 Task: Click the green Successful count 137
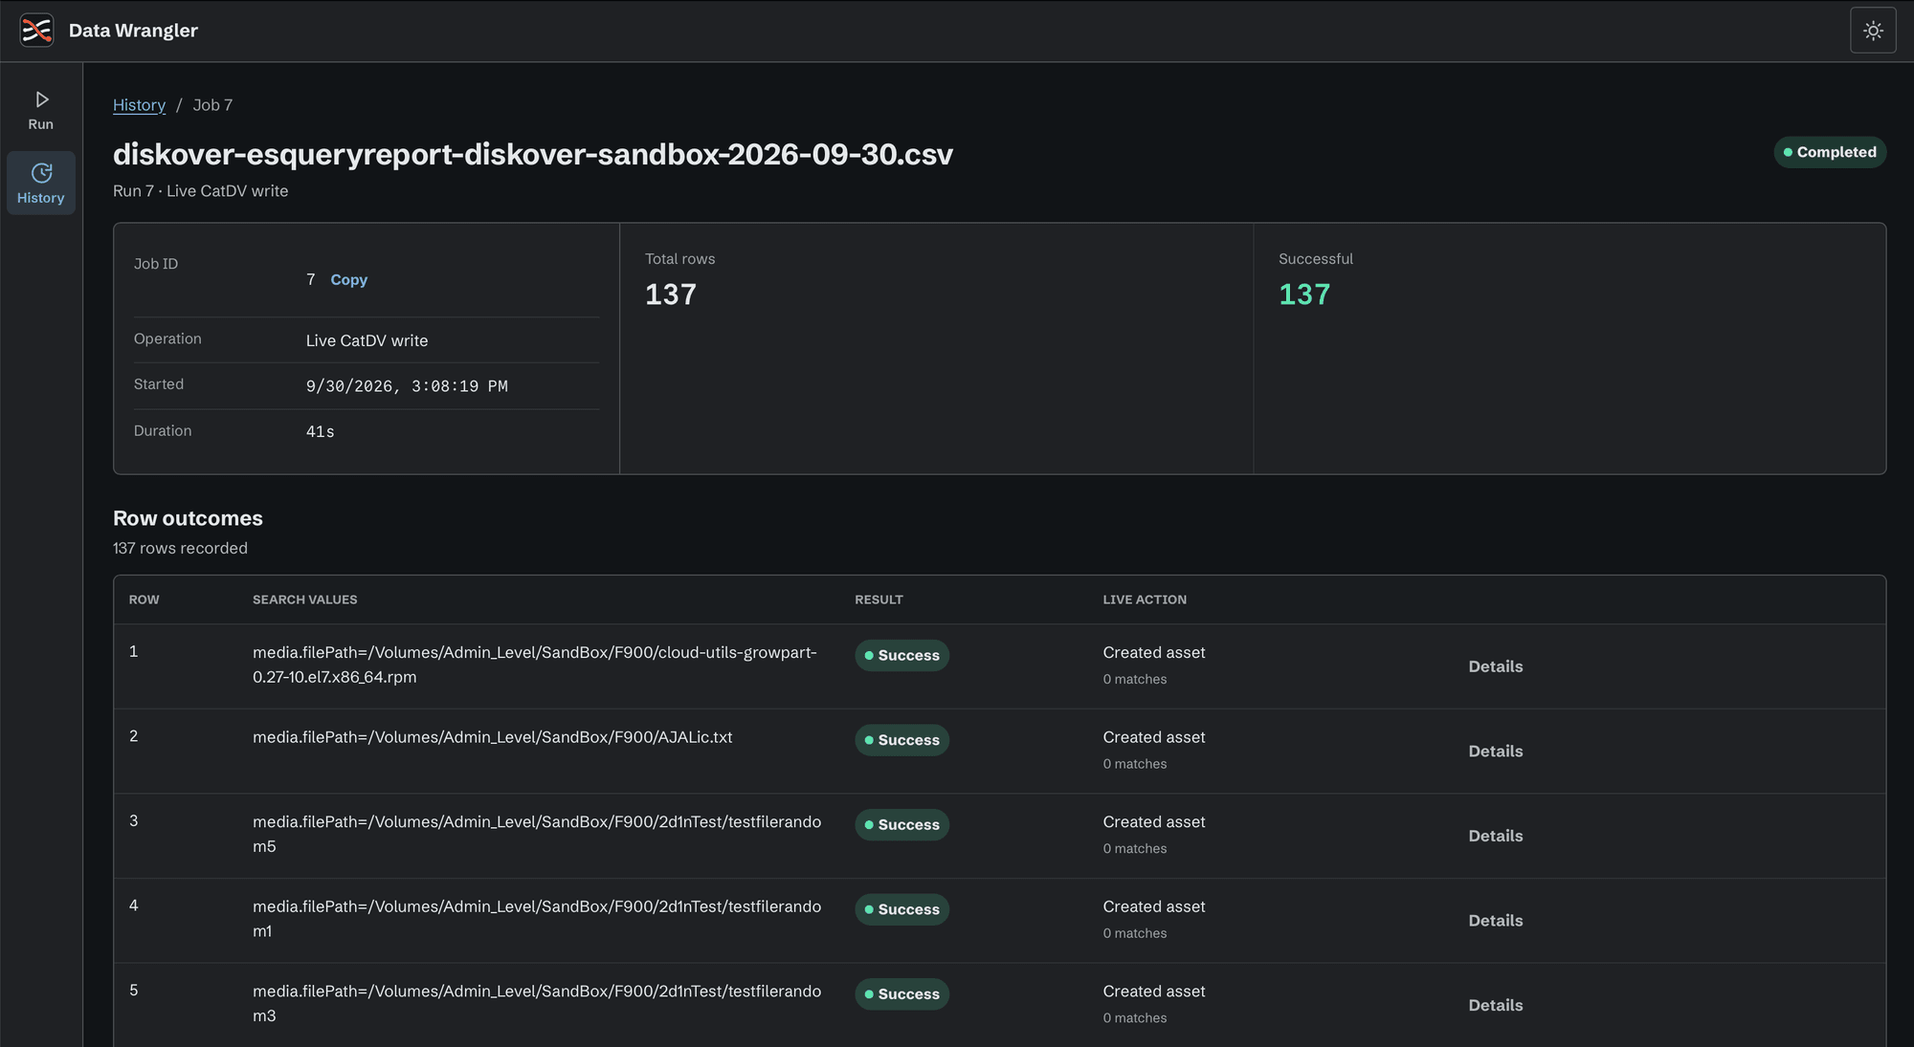1304,294
